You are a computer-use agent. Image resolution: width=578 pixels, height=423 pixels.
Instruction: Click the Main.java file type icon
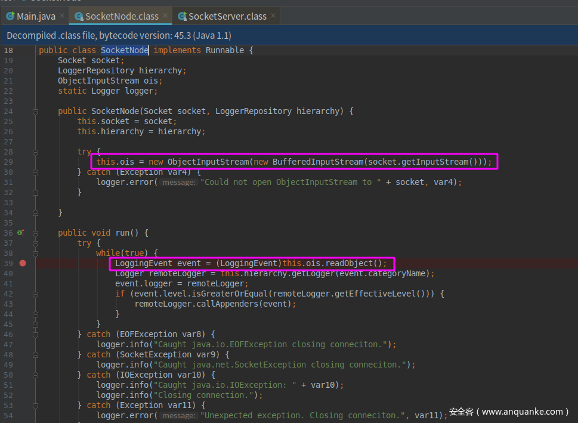click(x=10, y=16)
